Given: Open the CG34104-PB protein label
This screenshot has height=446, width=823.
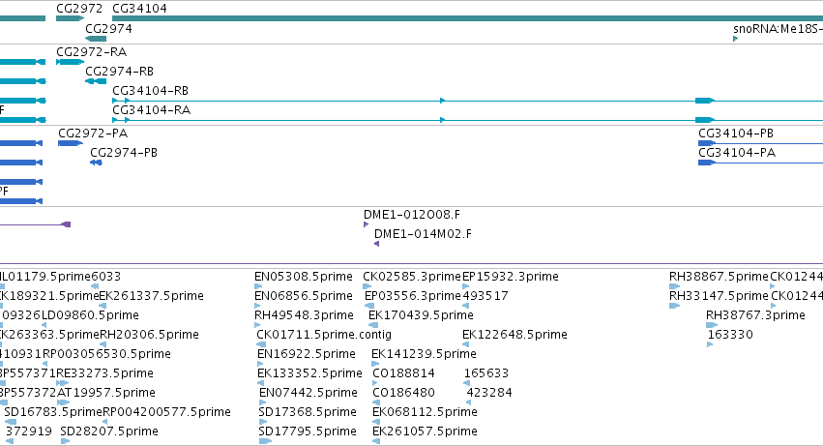Looking at the screenshot, I should pyautogui.click(x=736, y=133).
